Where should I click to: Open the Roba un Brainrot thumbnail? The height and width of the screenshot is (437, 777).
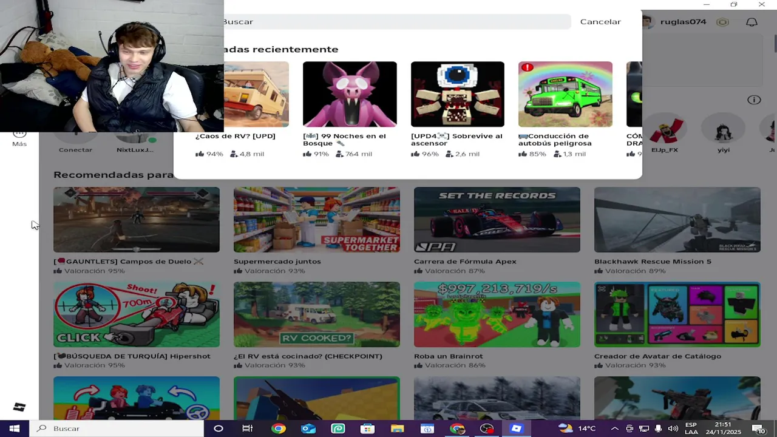(497, 314)
